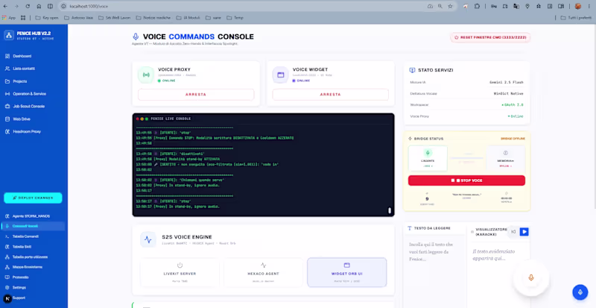Open Support in the sidebar
The height and width of the screenshot is (308, 596).
(x=19, y=298)
